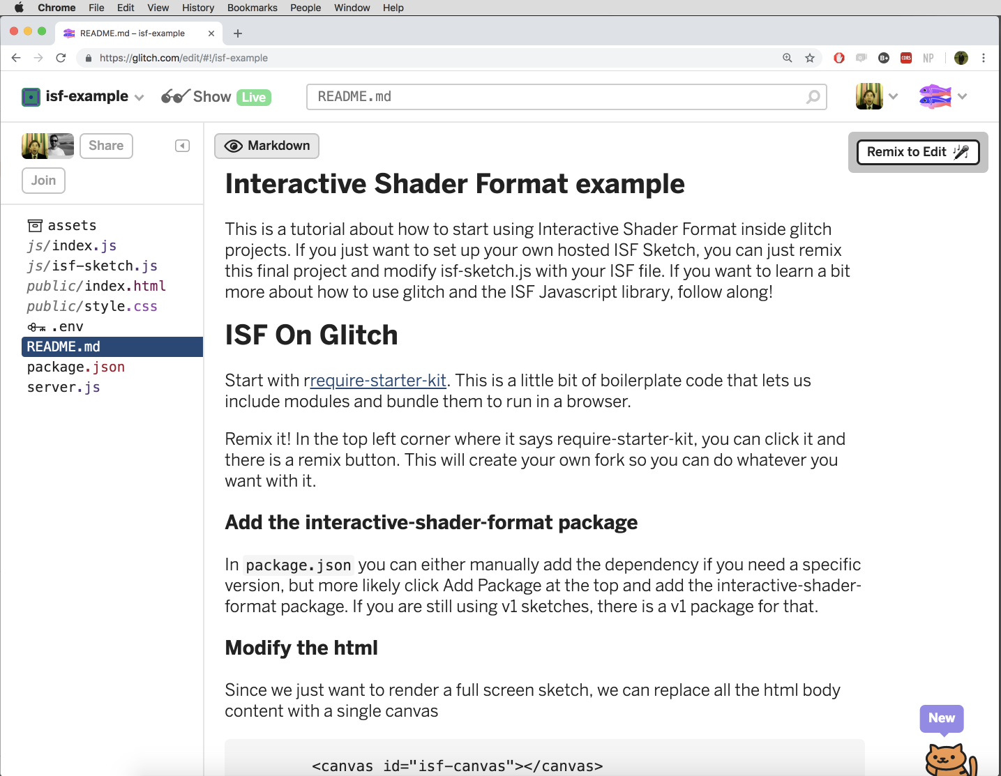Open the Edit menu
The height and width of the screenshot is (776, 1001).
click(x=126, y=8)
